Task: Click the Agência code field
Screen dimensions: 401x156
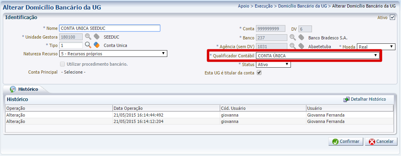Action: [x=271, y=47]
